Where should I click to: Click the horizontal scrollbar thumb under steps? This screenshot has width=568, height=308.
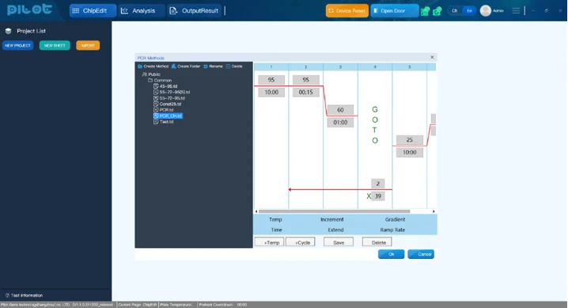334,211
